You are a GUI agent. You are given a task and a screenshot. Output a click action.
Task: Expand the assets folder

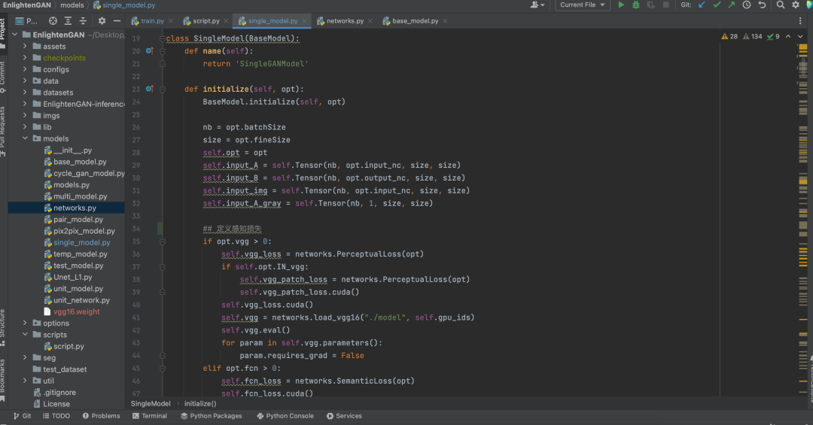pyautogui.click(x=25, y=46)
